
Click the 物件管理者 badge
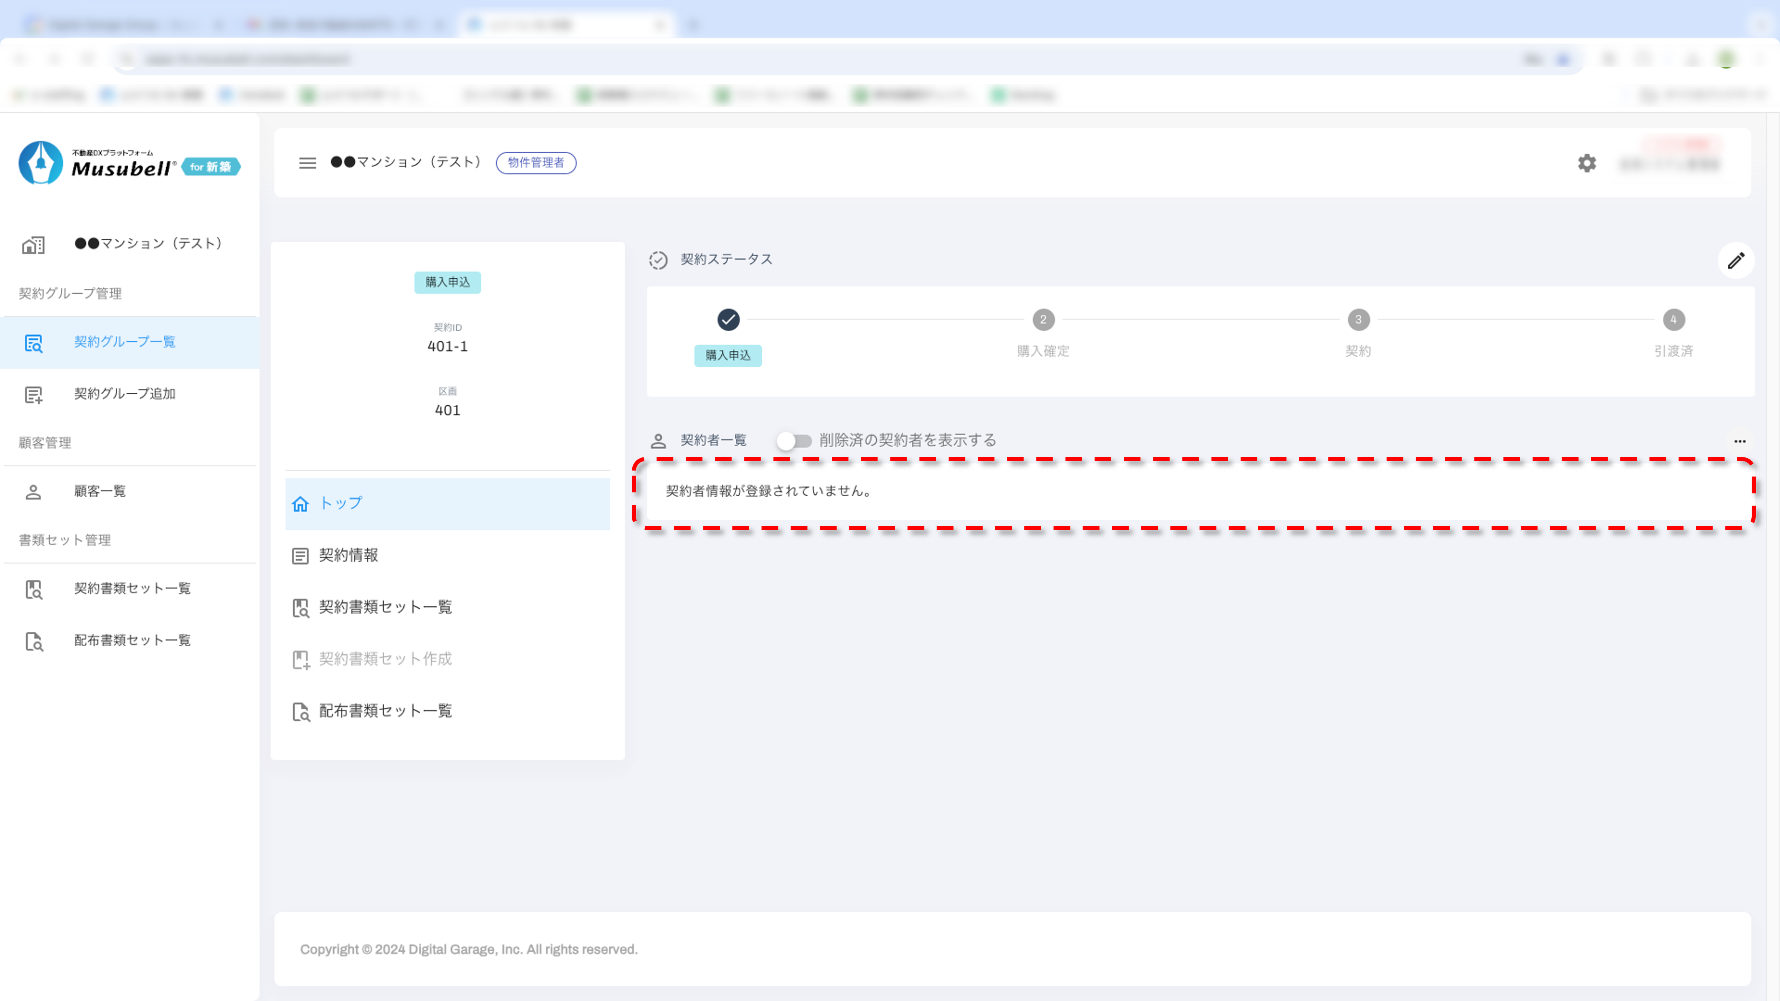[536, 163]
